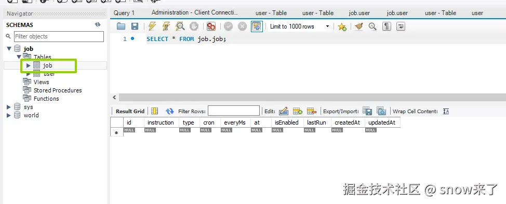Select Stored Procedures folder
Screen dimensions: 506x204
click(x=58, y=90)
